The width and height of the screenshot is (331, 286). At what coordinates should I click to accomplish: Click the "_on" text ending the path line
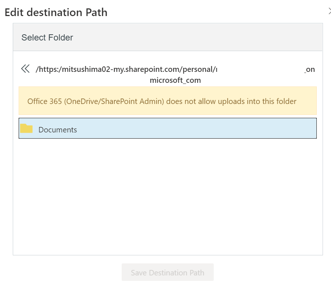pos(310,69)
